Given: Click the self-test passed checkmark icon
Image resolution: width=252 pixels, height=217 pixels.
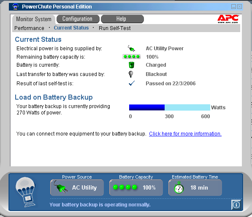Looking at the screenshot, I should 132,83.
